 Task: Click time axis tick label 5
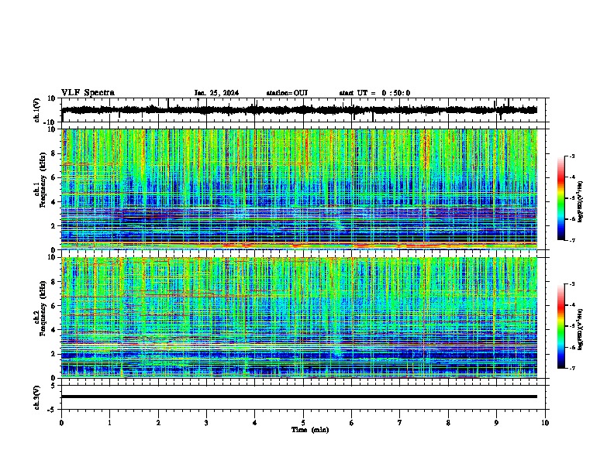click(x=303, y=423)
